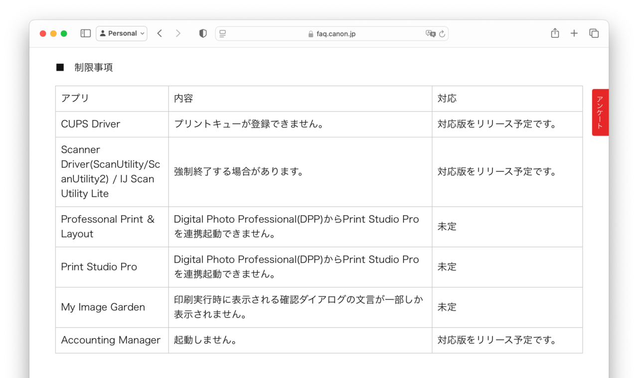
Task: Click 未定 in Print Studio Pro row
Action: click(x=447, y=267)
